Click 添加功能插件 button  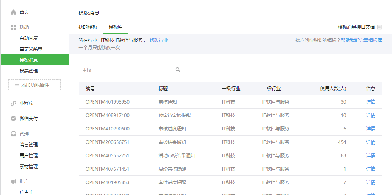tap(34, 85)
